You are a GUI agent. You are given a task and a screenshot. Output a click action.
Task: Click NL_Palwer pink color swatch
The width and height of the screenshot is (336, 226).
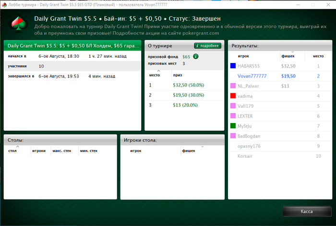tap(233, 86)
